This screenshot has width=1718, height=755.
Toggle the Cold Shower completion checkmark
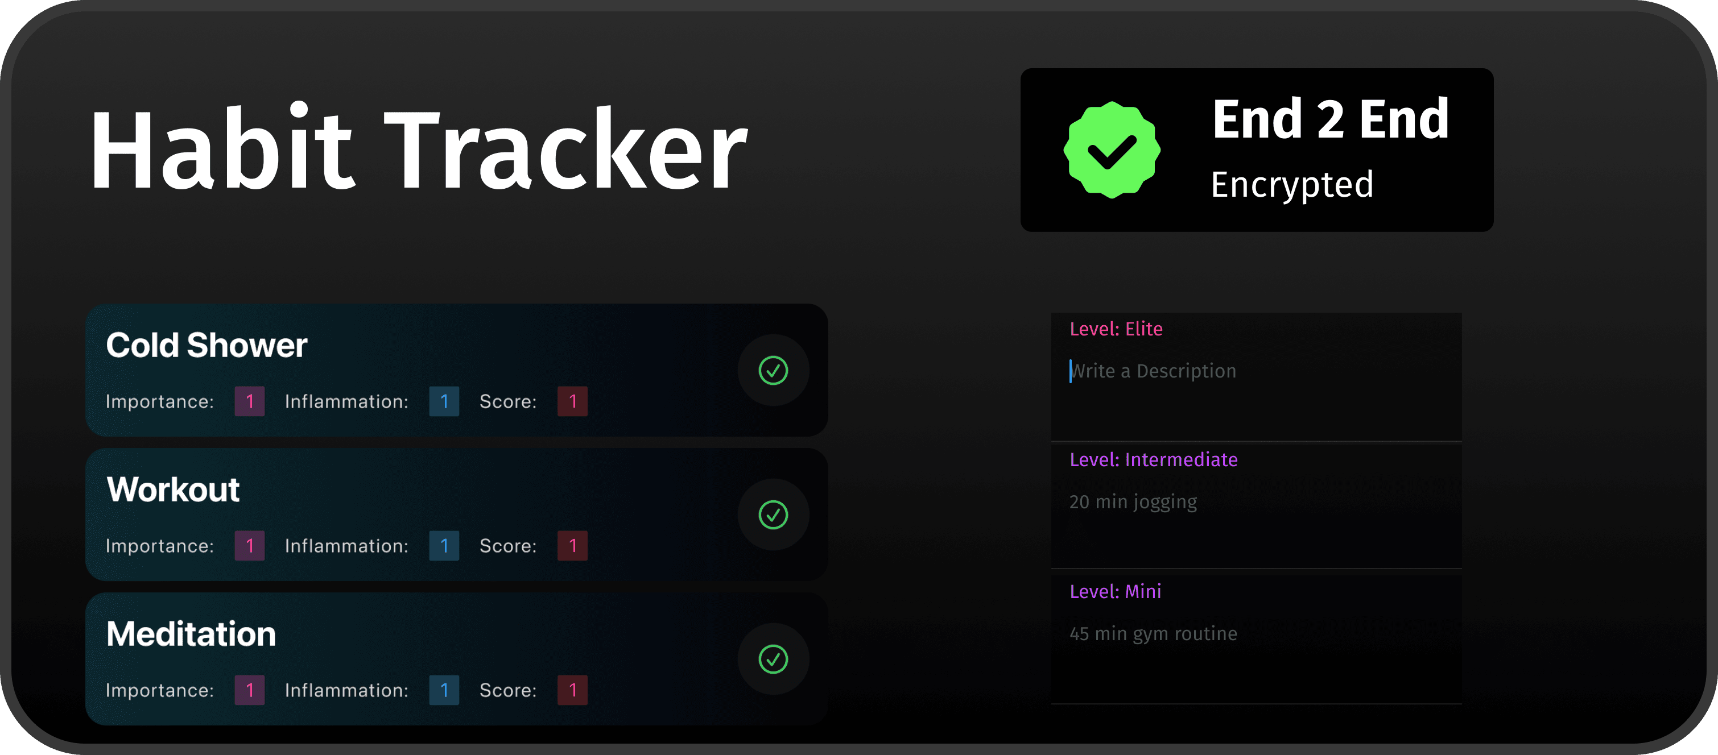(773, 371)
